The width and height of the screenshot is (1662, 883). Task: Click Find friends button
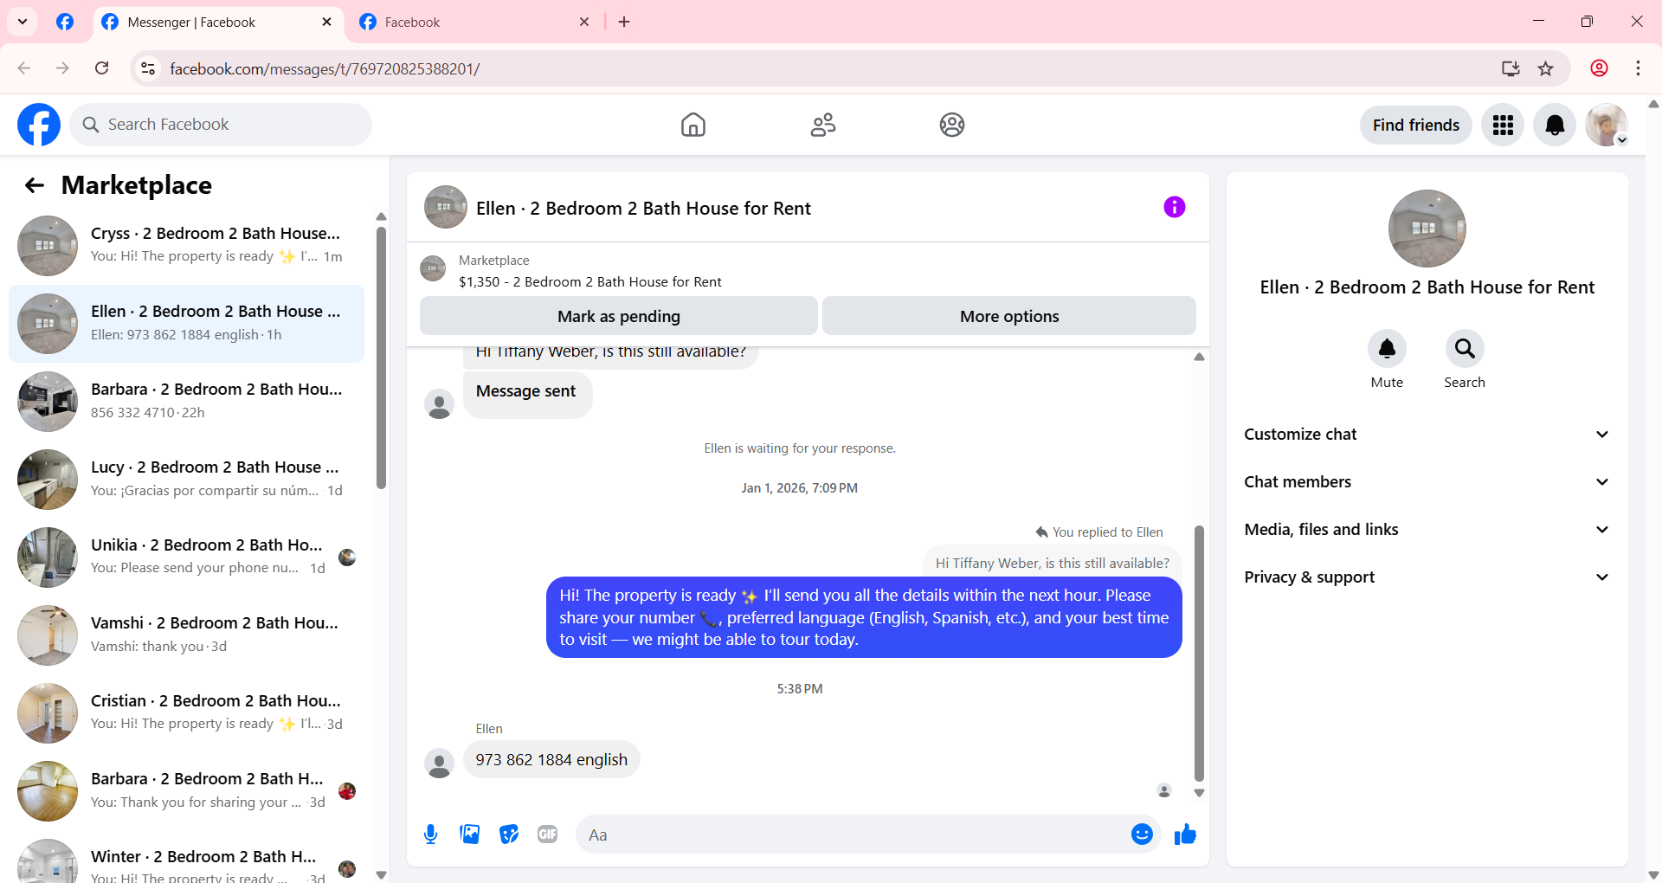1415,126
